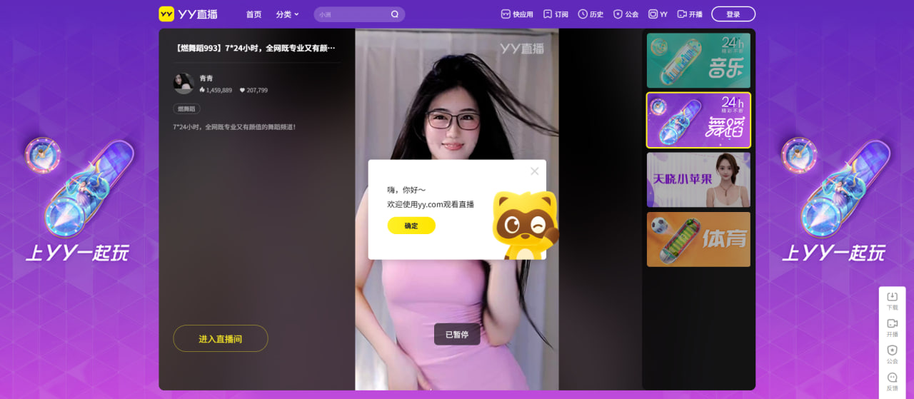Open the 首页 home tab
This screenshot has height=399, width=914.
click(x=253, y=14)
